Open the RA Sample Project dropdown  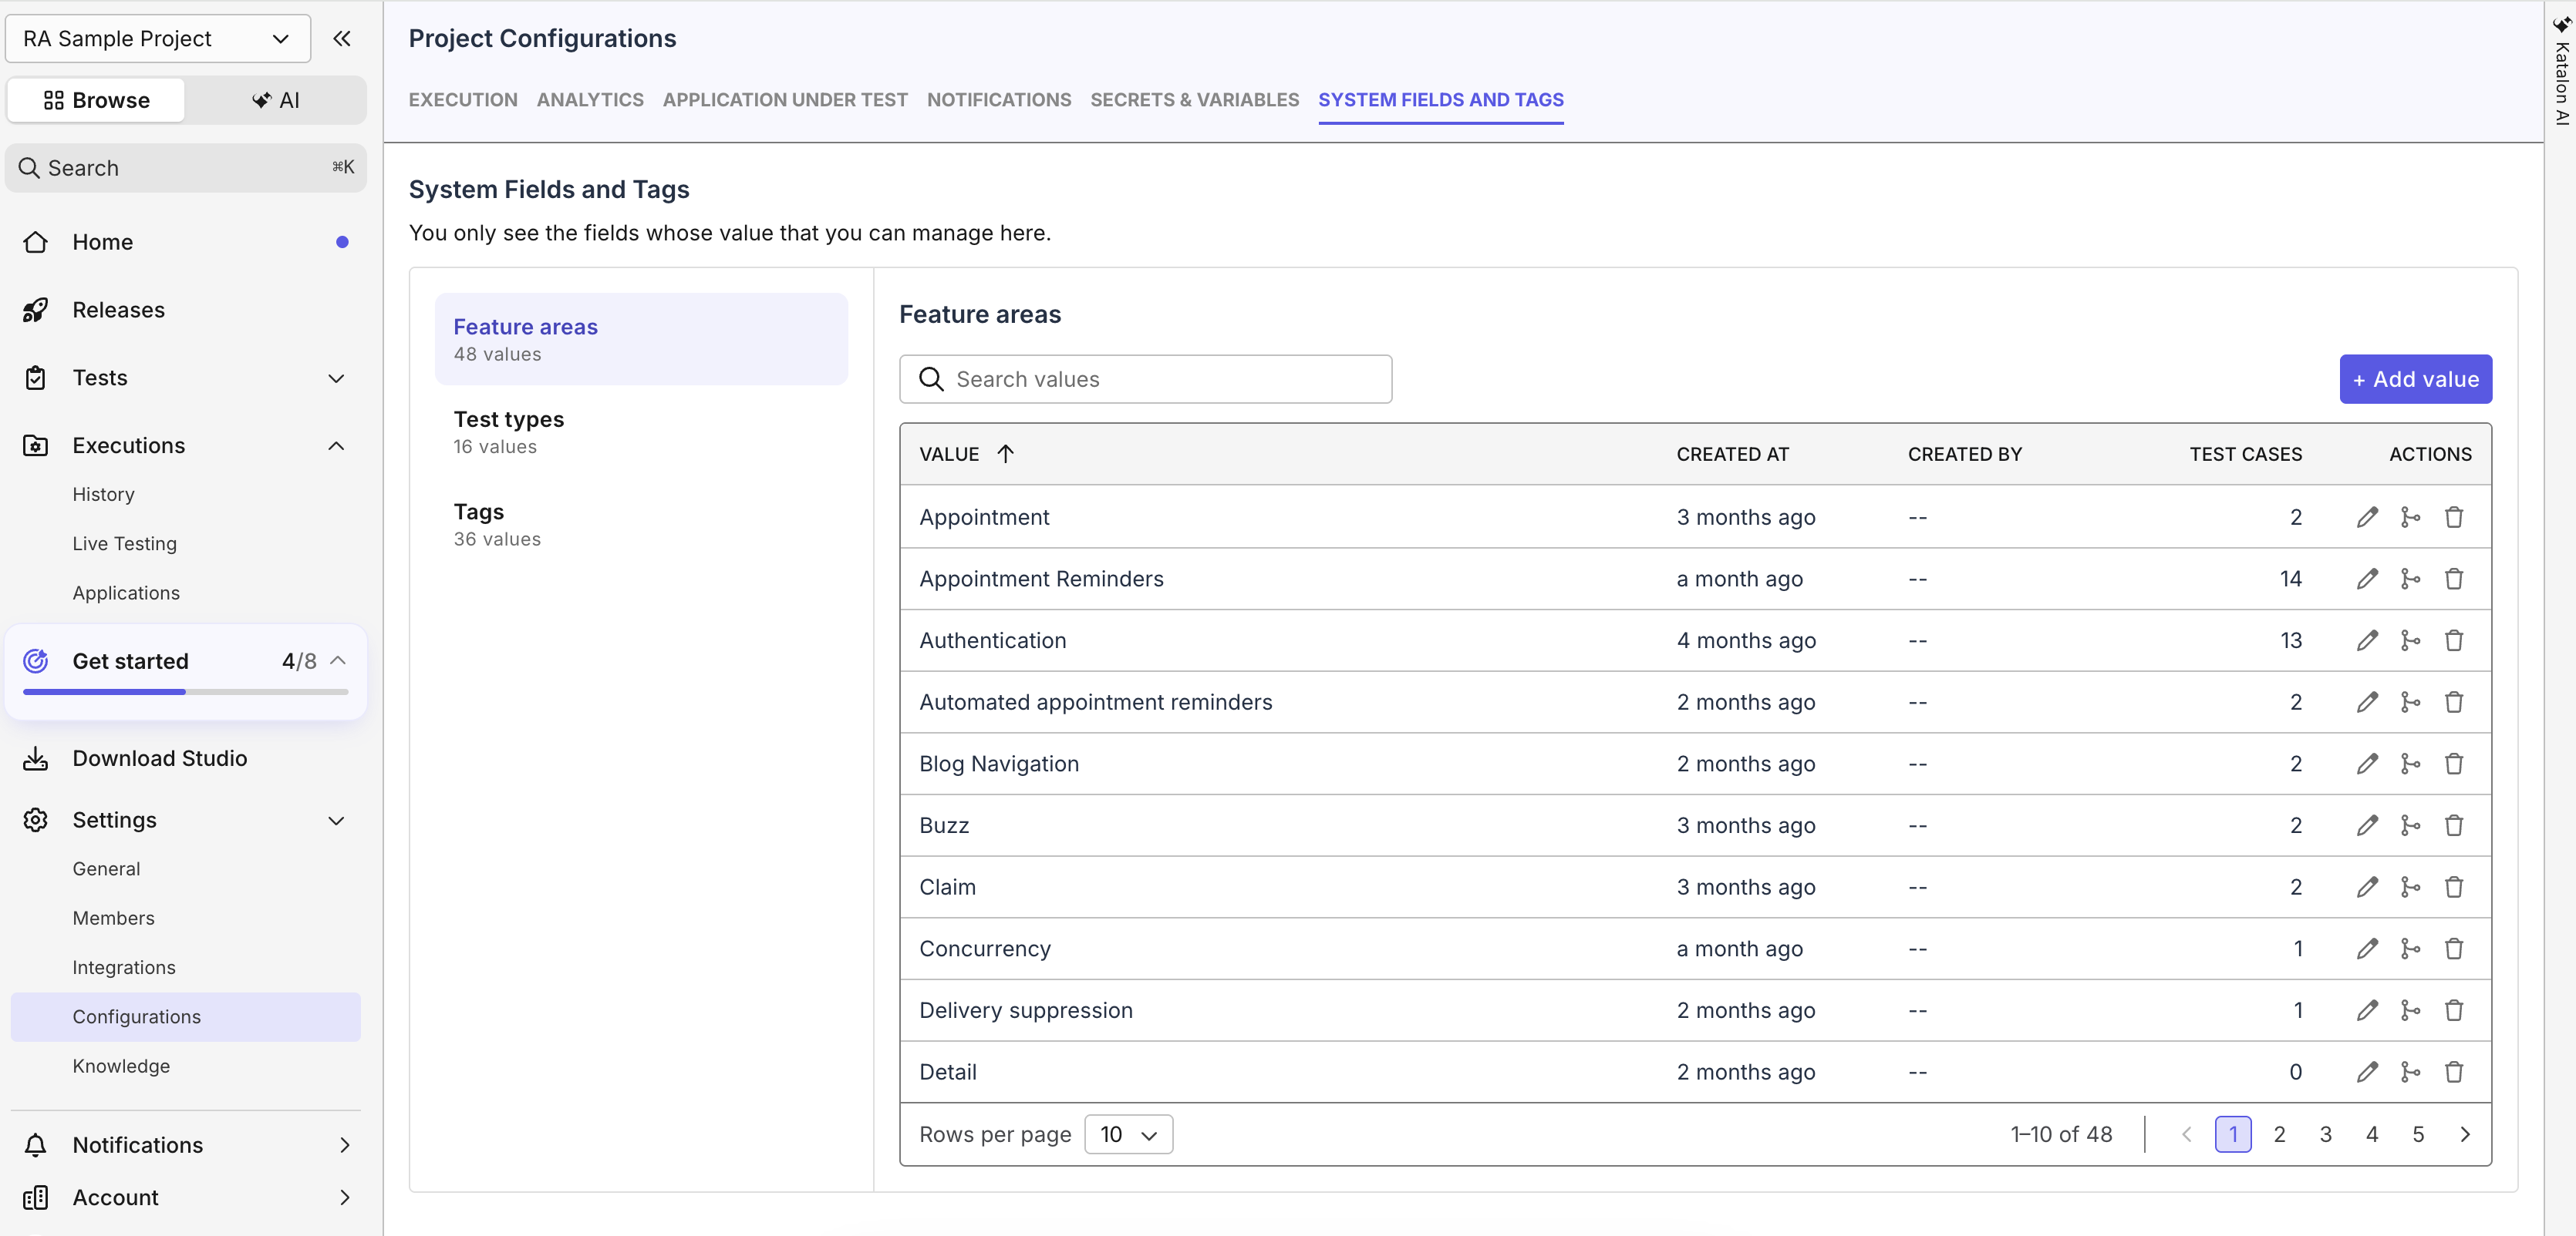click(x=158, y=38)
